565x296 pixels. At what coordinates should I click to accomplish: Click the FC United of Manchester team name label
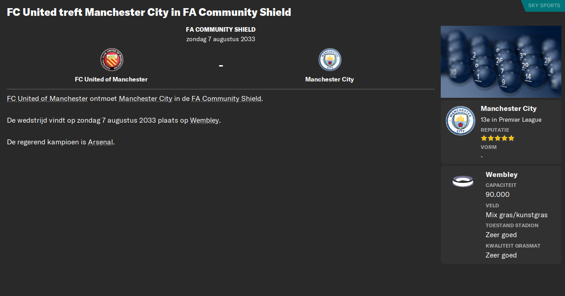click(x=111, y=79)
